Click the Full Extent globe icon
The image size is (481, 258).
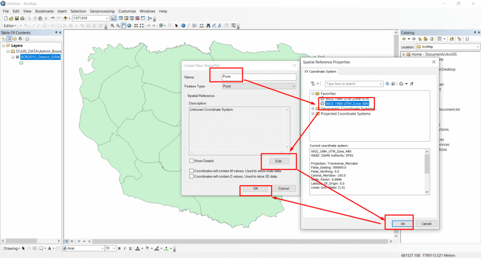coord(129,25)
